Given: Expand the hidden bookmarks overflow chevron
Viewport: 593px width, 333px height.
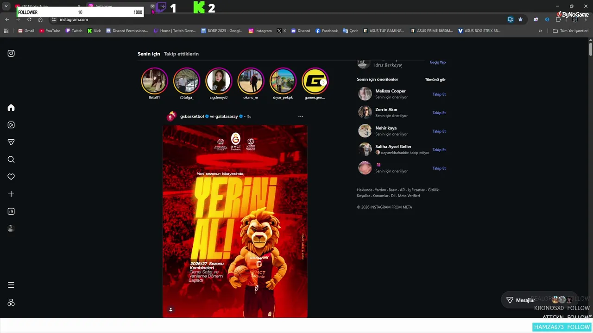Looking at the screenshot, I should point(540,31).
